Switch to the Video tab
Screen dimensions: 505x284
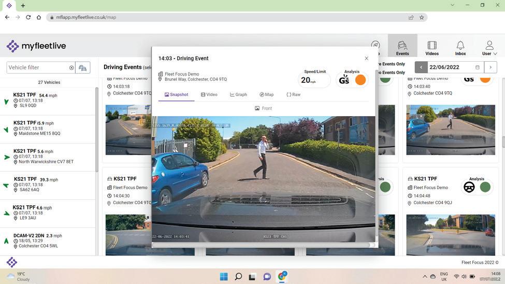pos(209,94)
